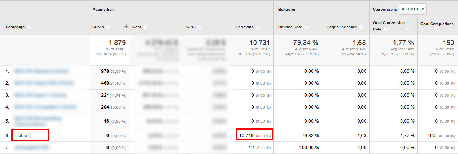
Task: Click help icon next to Campaign header
Action: 29,27
